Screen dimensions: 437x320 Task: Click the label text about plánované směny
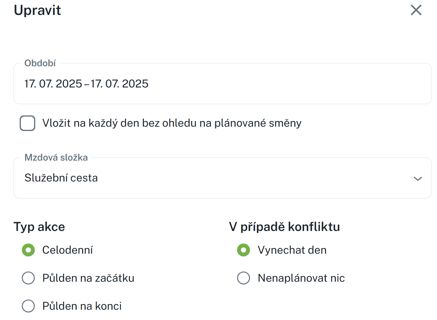click(x=172, y=123)
